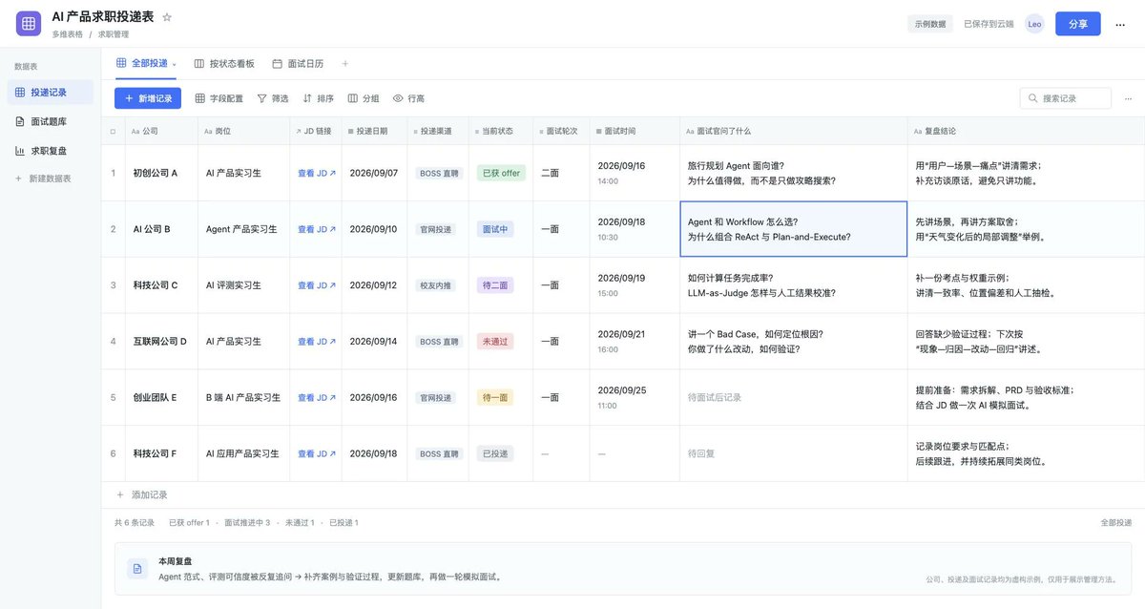
Task: Click 官网投递 tag in AI 公司 B row
Action: pos(435,229)
